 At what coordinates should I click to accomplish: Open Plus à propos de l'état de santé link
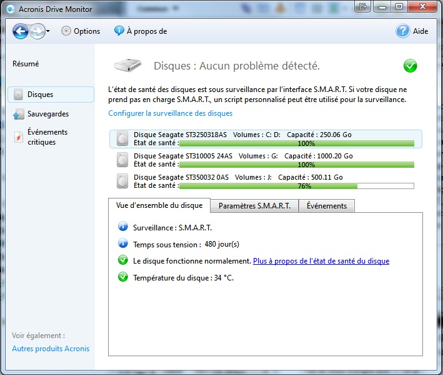tap(321, 261)
